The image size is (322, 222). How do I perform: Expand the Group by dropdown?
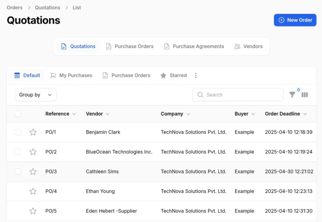(36, 95)
